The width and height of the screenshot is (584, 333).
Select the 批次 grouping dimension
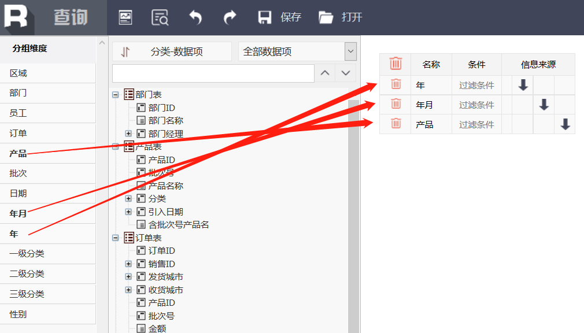47,173
